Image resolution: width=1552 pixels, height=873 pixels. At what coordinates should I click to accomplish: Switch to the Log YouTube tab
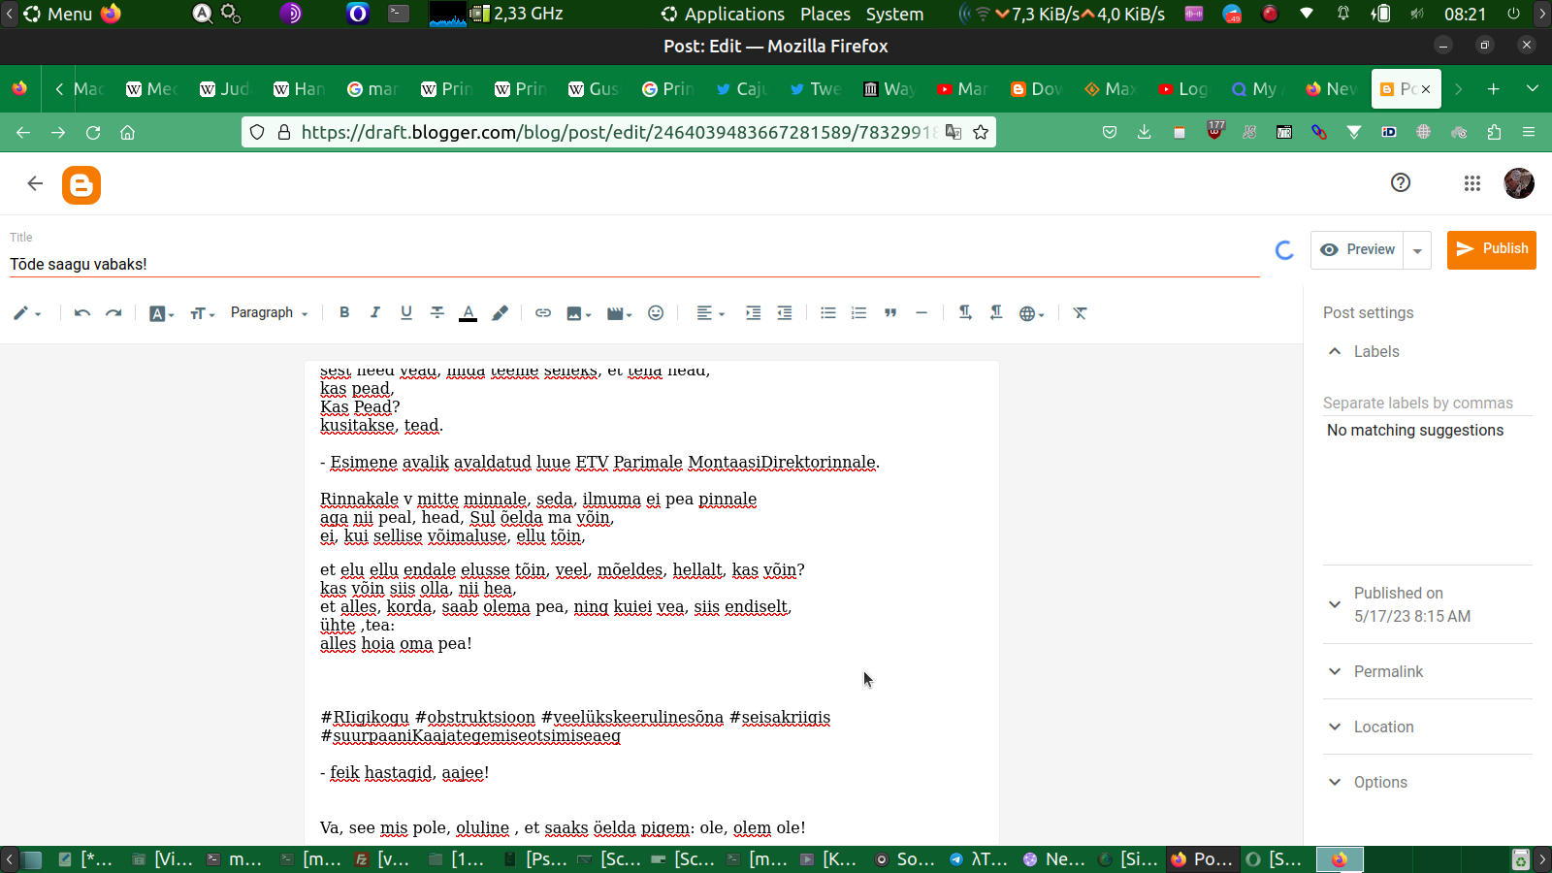pos(1183,89)
